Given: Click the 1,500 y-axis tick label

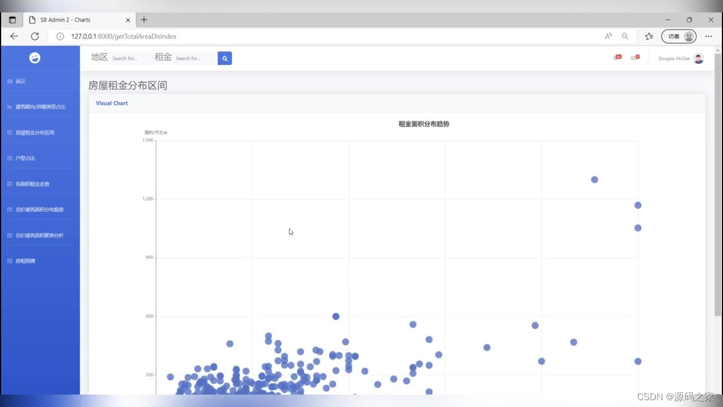Looking at the screenshot, I should 148,140.
